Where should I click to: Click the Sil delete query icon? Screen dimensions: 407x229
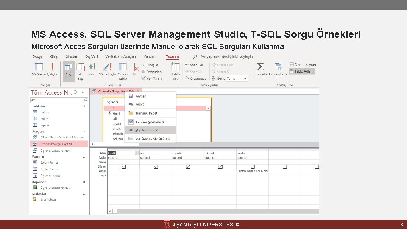click(x=135, y=67)
